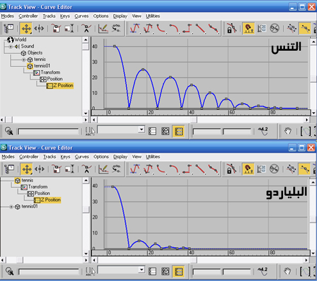The width and height of the screenshot is (317, 281).
Task: Toggle Show Selected Key Stats, bottom editor
Action: click(263, 271)
